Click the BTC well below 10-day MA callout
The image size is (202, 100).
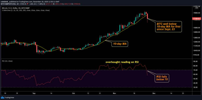point(168,26)
